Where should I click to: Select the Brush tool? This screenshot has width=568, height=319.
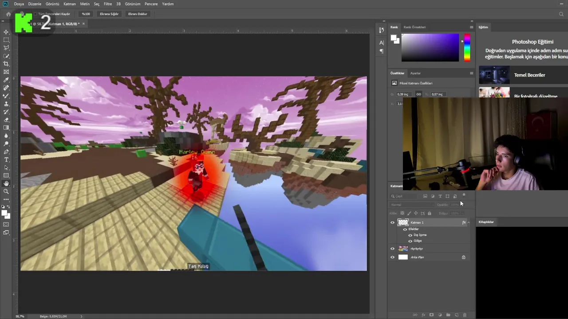point(6,96)
